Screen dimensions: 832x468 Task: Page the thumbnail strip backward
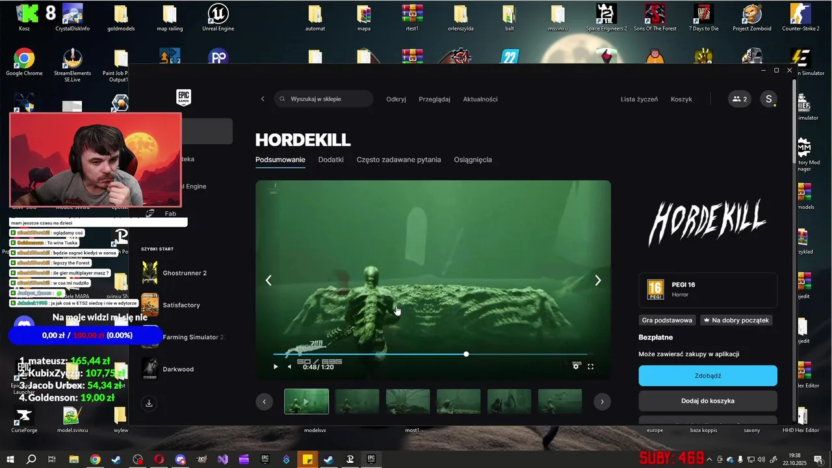[x=264, y=401]
